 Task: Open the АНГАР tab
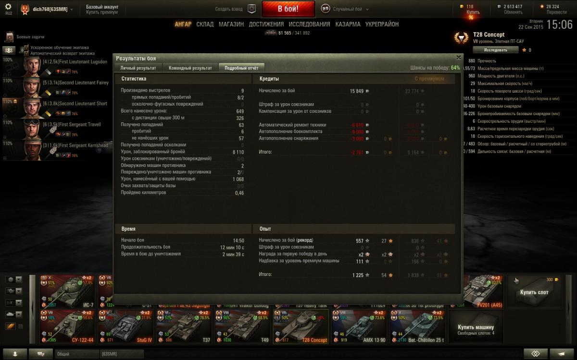coord(183,24)
